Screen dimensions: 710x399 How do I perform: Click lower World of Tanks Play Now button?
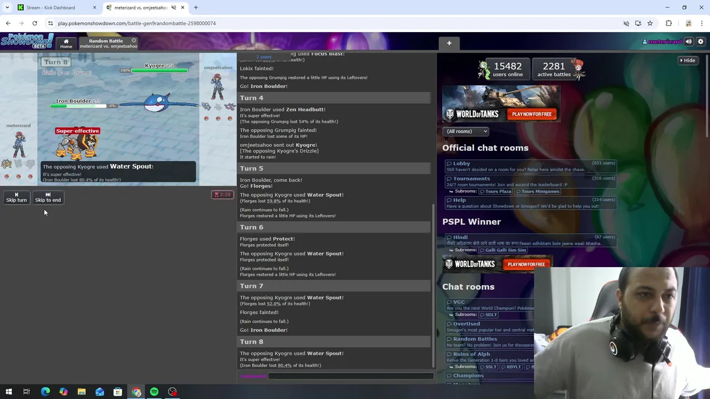(526, 264)
